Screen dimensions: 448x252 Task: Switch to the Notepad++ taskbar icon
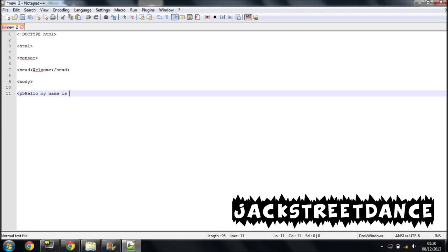coord(131,246)
